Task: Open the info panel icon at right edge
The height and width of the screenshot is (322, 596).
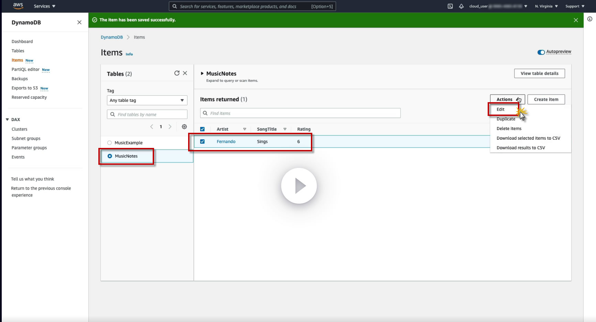Action: click(x=590, y=19)
